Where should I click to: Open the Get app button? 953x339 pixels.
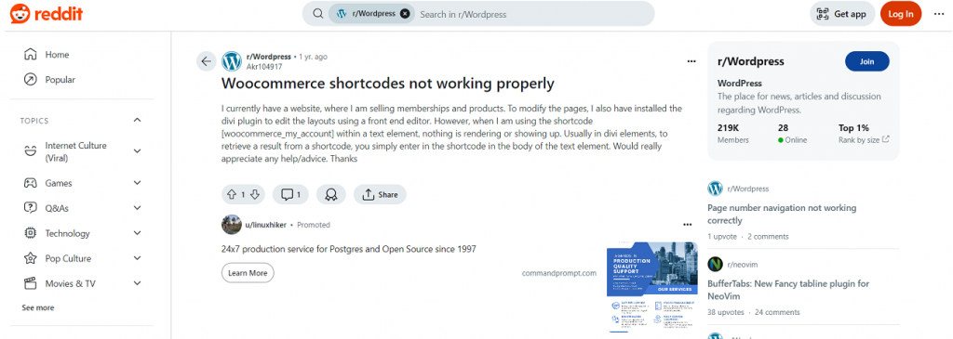tap(842, 14)
